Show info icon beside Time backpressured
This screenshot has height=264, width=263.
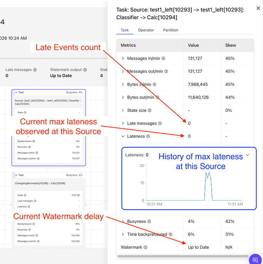(x=171, y=234)
